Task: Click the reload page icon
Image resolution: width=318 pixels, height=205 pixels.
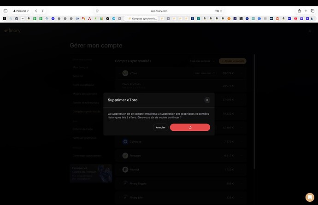Action: [221, 11]
